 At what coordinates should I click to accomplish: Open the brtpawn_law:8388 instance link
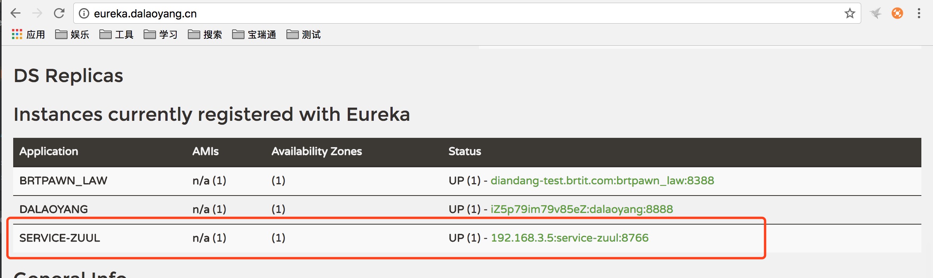[x=602, y=181]
